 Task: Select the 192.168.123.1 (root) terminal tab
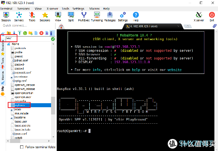pyautogui.click(x=153, y=26)
